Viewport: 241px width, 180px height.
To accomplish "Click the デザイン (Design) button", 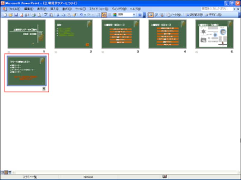I will 213,15.
